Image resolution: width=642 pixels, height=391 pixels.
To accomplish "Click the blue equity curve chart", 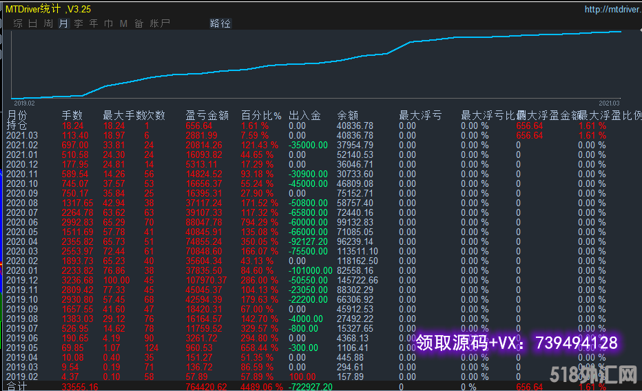I will (317, 66).
